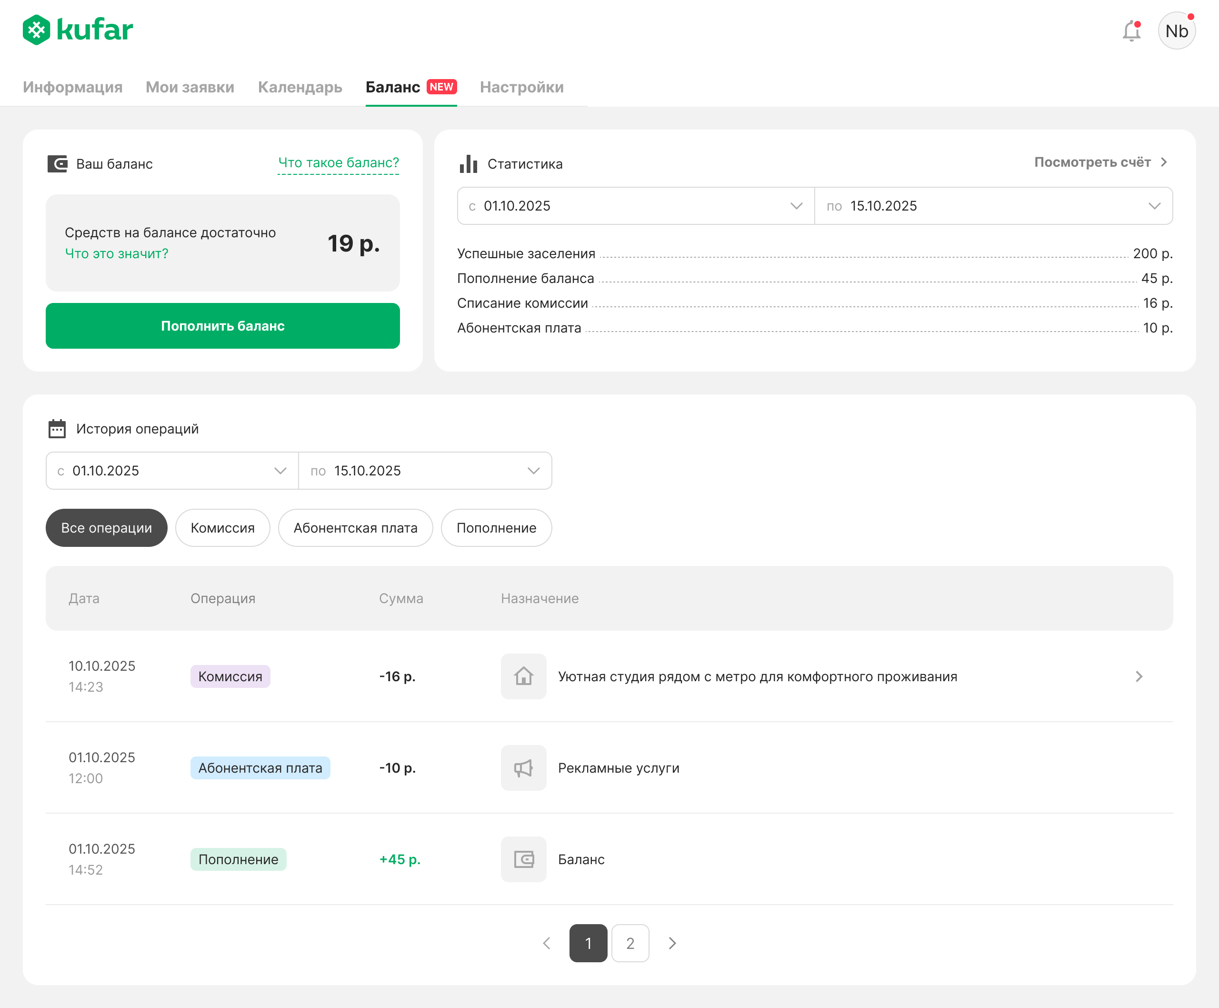Go to next page arrow
The width and height of the screenshot is (1219, 1008).
(x=672, y=943)
